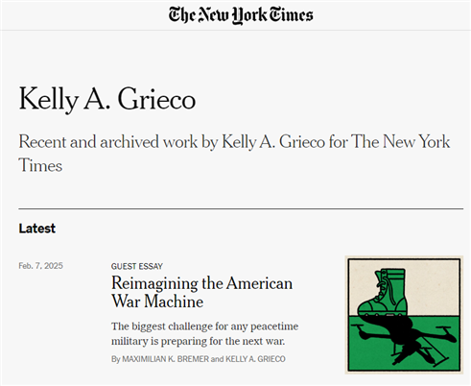Click the Recent and archived work description
Screen dimensions: 471x386
[x=234, y=154]
